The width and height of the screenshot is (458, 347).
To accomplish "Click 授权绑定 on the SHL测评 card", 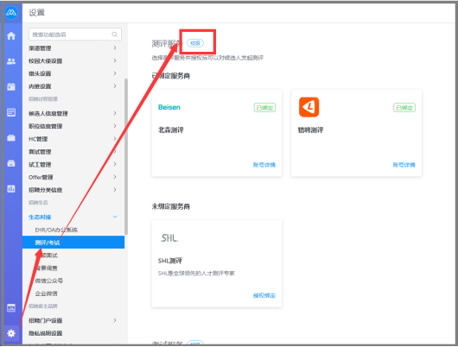I will coord(264,295).
